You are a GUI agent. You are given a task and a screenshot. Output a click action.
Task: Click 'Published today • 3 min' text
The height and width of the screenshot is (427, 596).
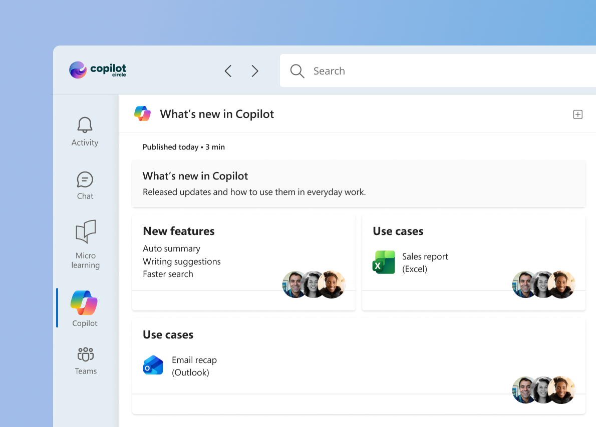(184, 147)
